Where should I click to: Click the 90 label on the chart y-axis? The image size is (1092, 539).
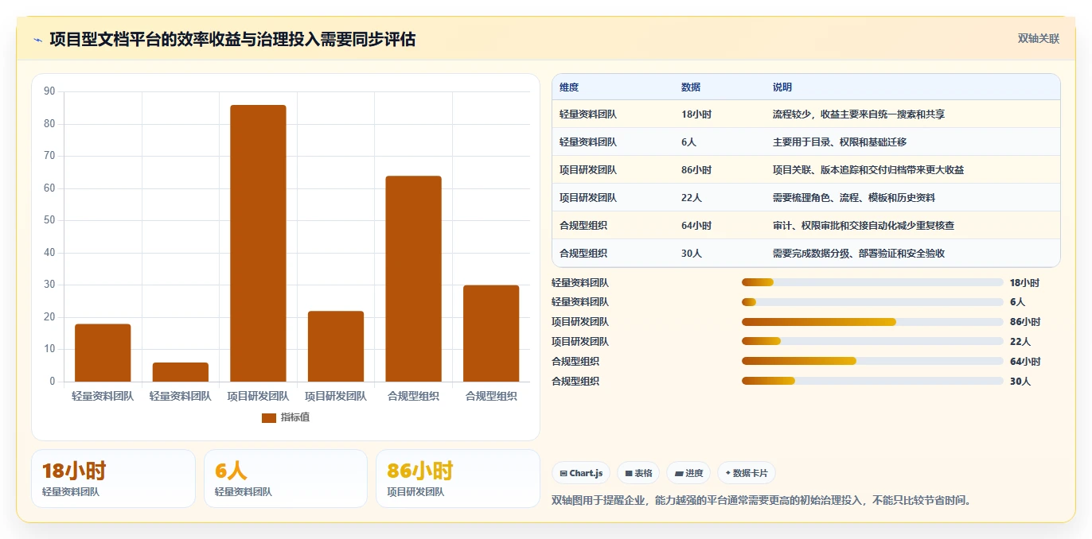(x=49, y=91)
